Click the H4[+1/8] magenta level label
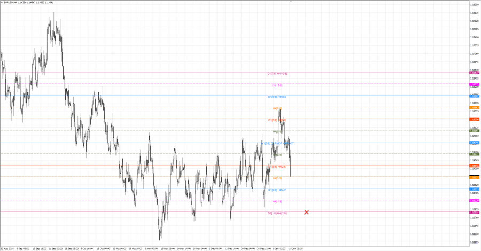The height and width of the screenshot is (251, 481). click(x=277, y=85)
